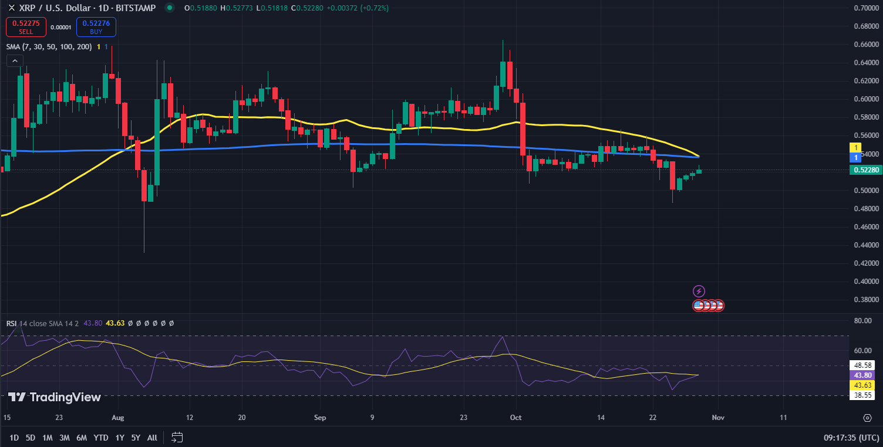Click the blue SMA label on price axis
The width and height of the screenshot is (883, 447).
click(856, 158)
